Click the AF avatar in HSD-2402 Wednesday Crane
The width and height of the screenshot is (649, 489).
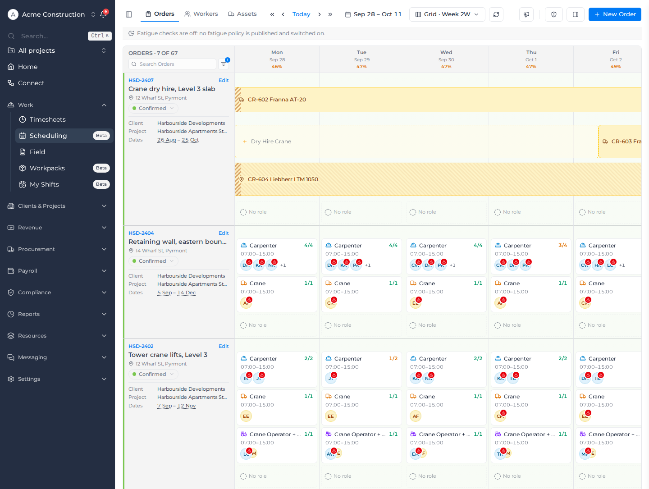416,416
